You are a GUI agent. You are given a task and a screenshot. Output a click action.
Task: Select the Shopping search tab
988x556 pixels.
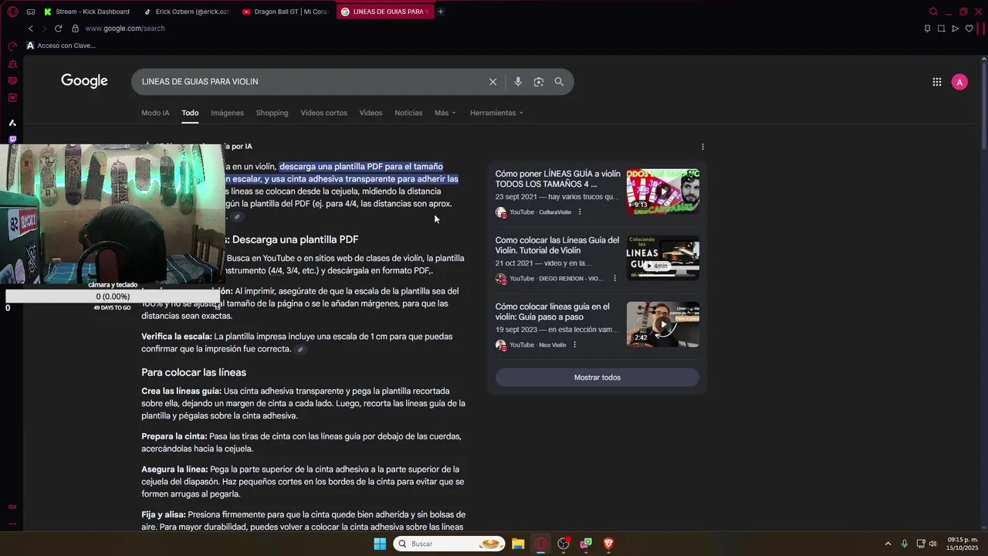(272, 113)
